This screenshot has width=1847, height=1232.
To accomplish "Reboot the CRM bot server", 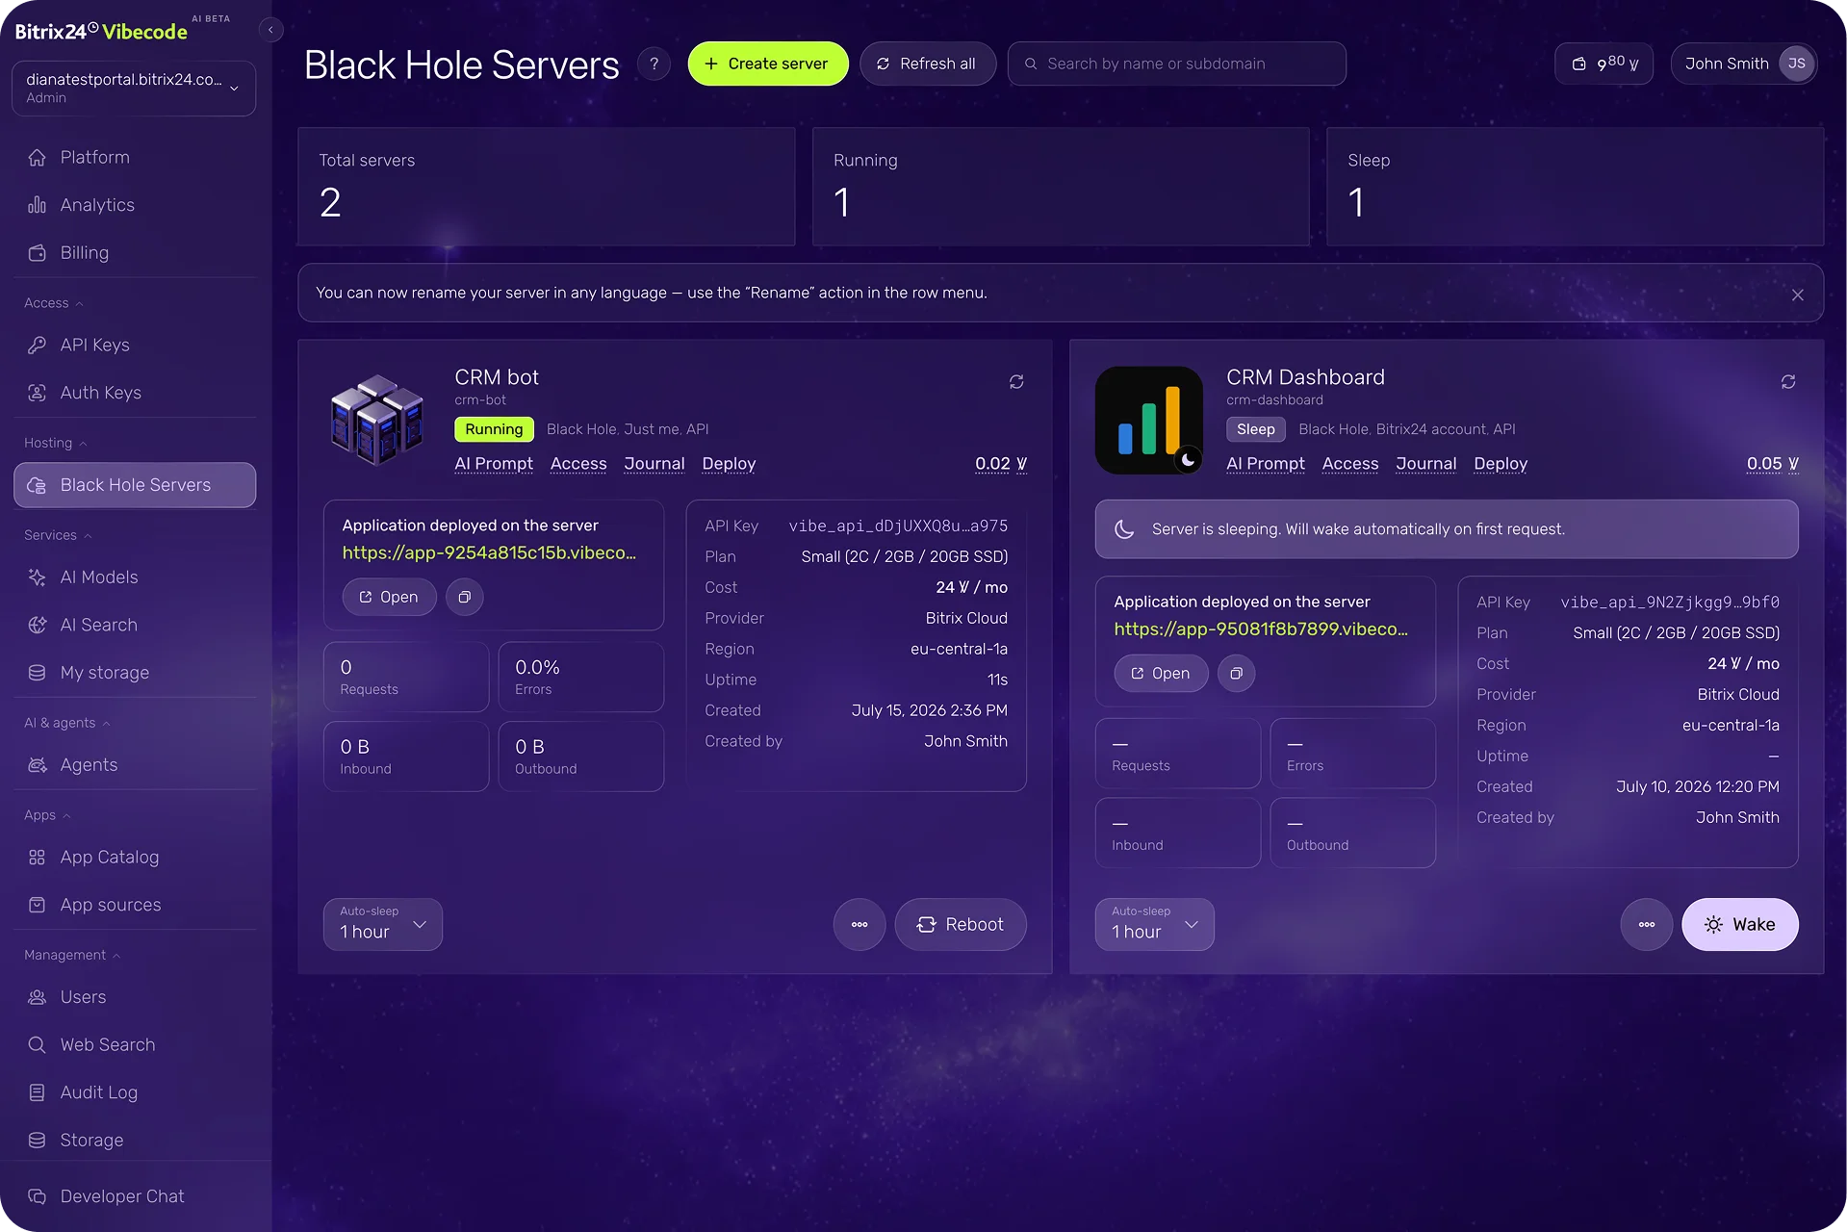I will tap(961, 924).
